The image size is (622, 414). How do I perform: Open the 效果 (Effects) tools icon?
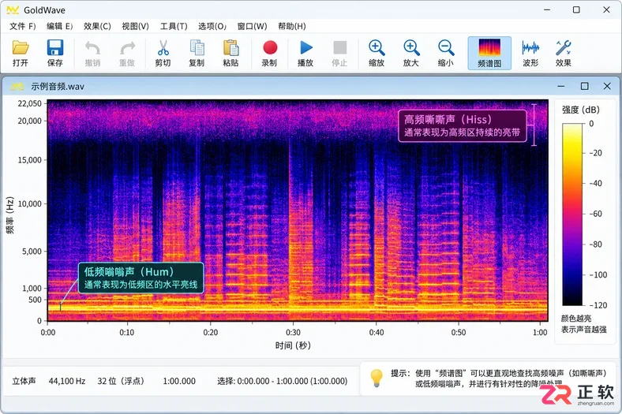[x=564, y=47]
